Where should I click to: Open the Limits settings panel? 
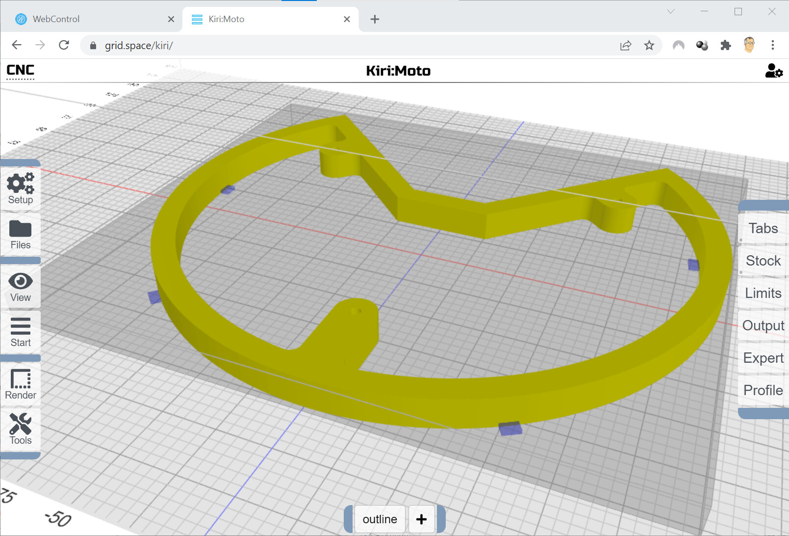[763, 293]
